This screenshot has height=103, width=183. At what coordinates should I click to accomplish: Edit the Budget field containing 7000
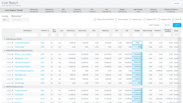point(137,43)
